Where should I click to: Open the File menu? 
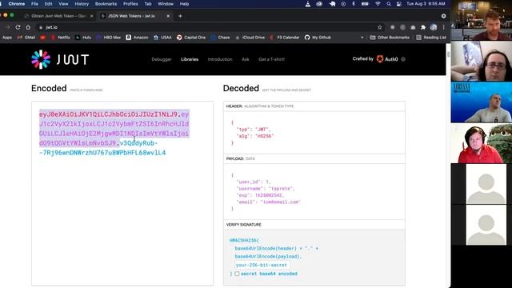(34, 4)
